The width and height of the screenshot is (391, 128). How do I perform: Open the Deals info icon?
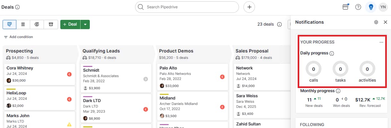point(17,7)
